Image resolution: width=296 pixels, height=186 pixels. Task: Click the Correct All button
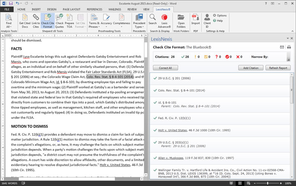[165, 68]
